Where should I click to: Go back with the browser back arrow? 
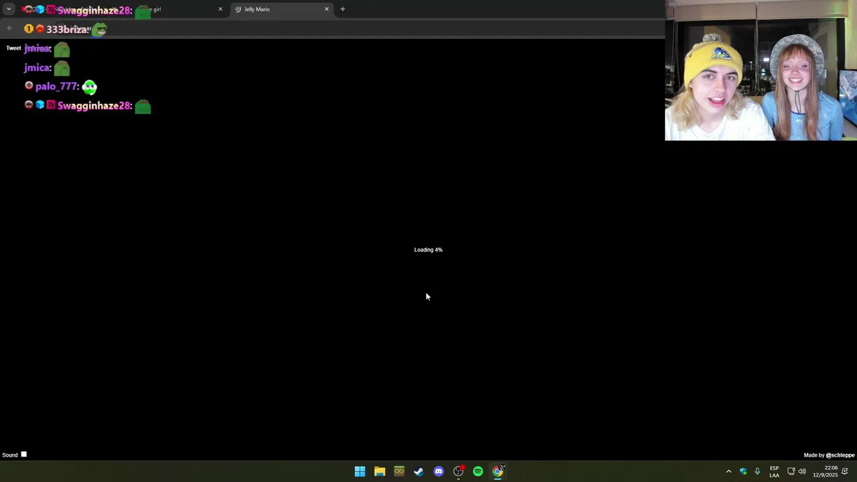9,28
